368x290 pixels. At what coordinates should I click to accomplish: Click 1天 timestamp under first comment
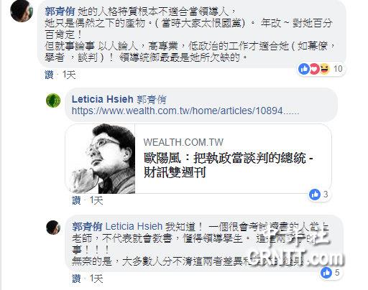point(69,75)
